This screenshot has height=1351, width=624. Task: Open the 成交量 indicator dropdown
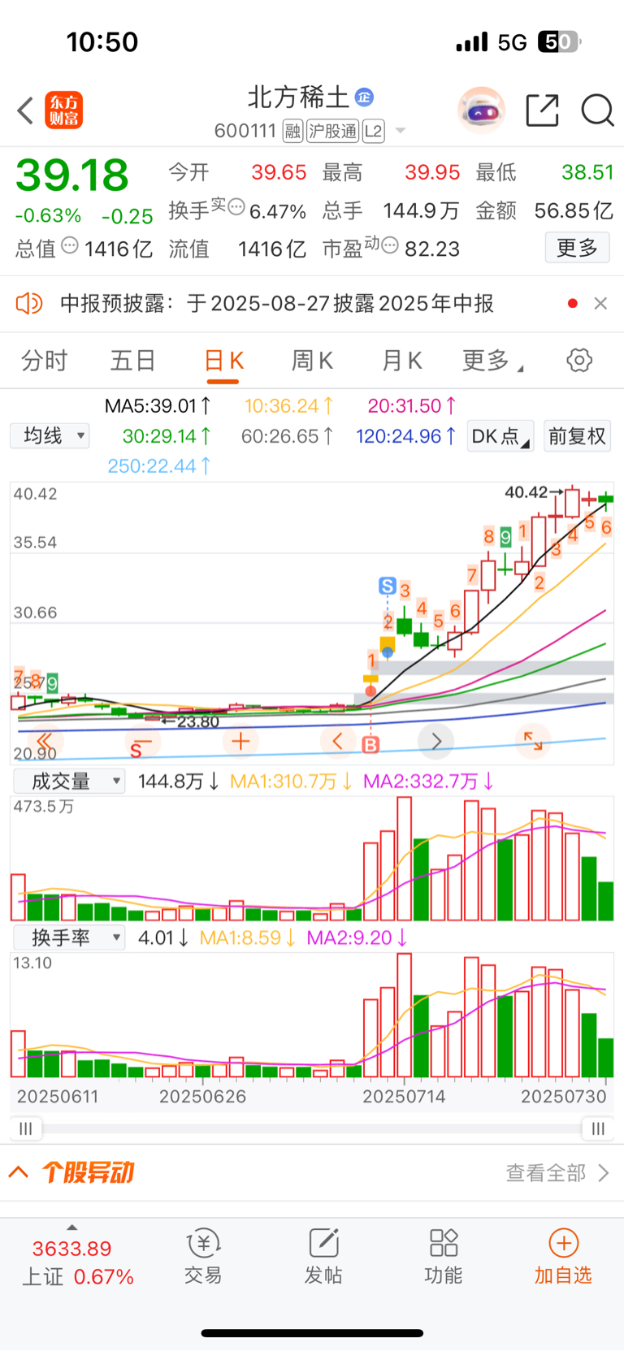[x=69, y=782]
